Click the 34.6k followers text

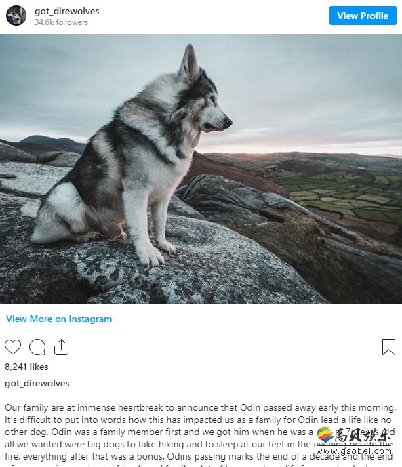pos(61,22)
